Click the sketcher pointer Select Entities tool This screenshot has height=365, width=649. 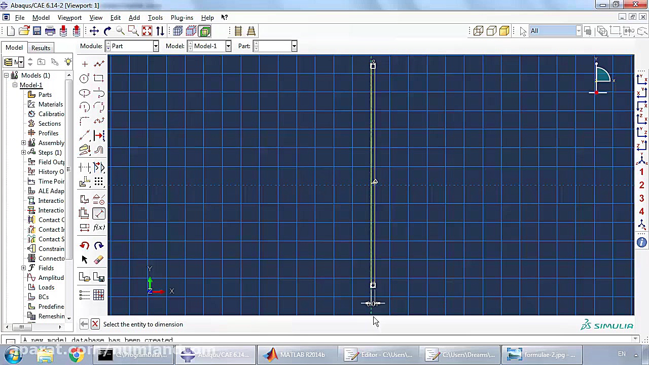tap(85, 260)
